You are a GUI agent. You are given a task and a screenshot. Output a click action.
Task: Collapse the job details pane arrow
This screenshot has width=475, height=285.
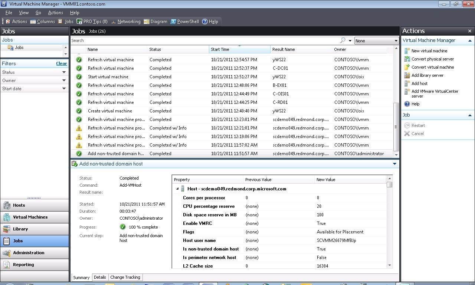pos(394,164)
